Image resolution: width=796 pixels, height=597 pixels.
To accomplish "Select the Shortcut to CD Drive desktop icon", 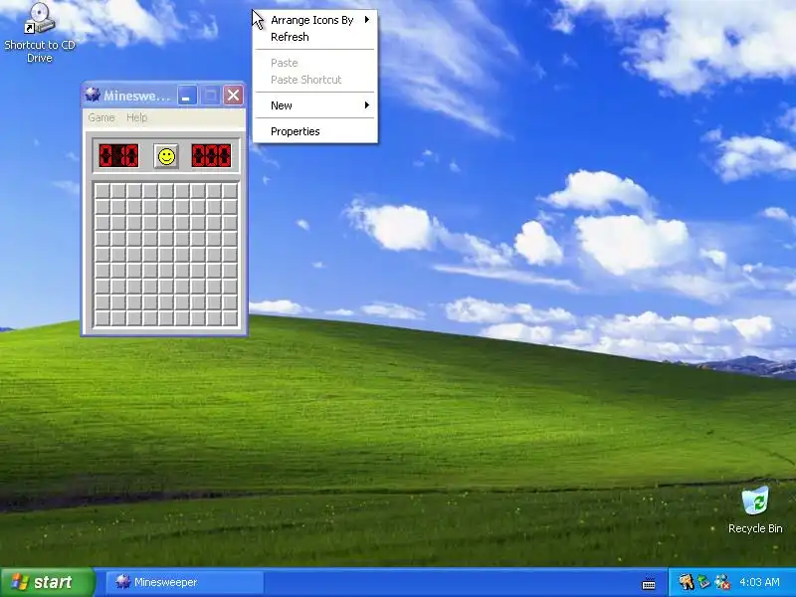I will [40, 33].
